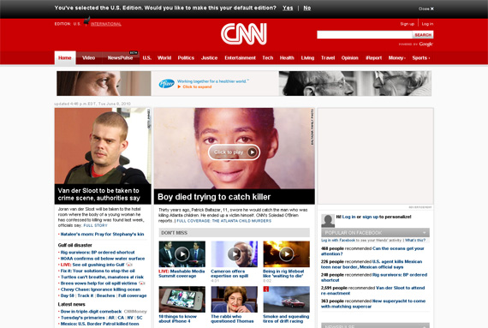Switch to the International edition

click(106, 24)
